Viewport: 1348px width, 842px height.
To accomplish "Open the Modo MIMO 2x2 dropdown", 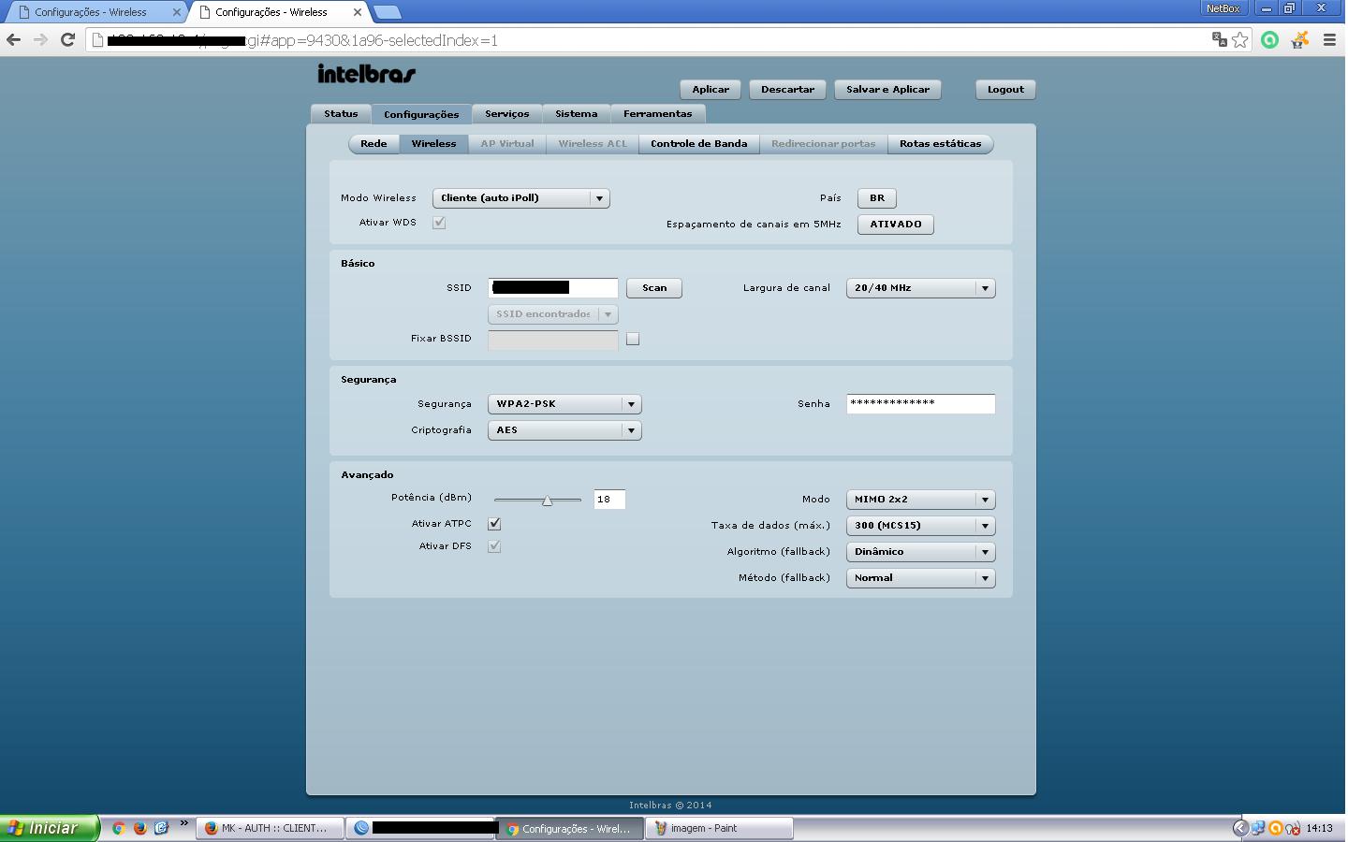I will click(x=920, y=500).
